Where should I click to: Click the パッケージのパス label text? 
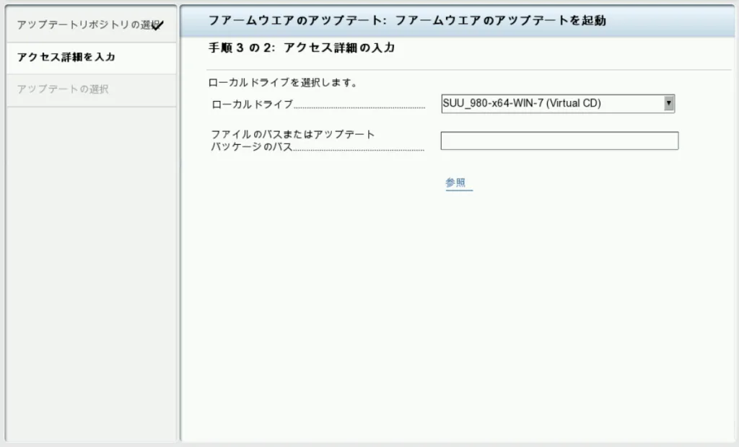point(251,147)
